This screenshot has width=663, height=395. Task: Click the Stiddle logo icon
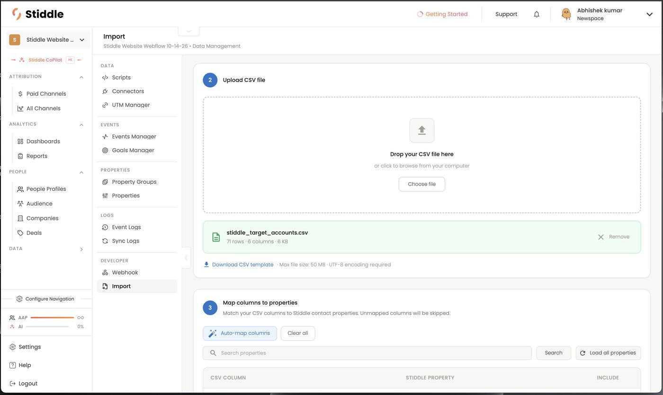coord(17,14)
